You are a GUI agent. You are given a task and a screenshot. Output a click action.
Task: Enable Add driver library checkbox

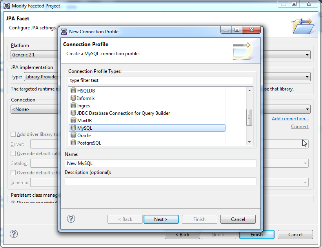(x=13, y=134)
